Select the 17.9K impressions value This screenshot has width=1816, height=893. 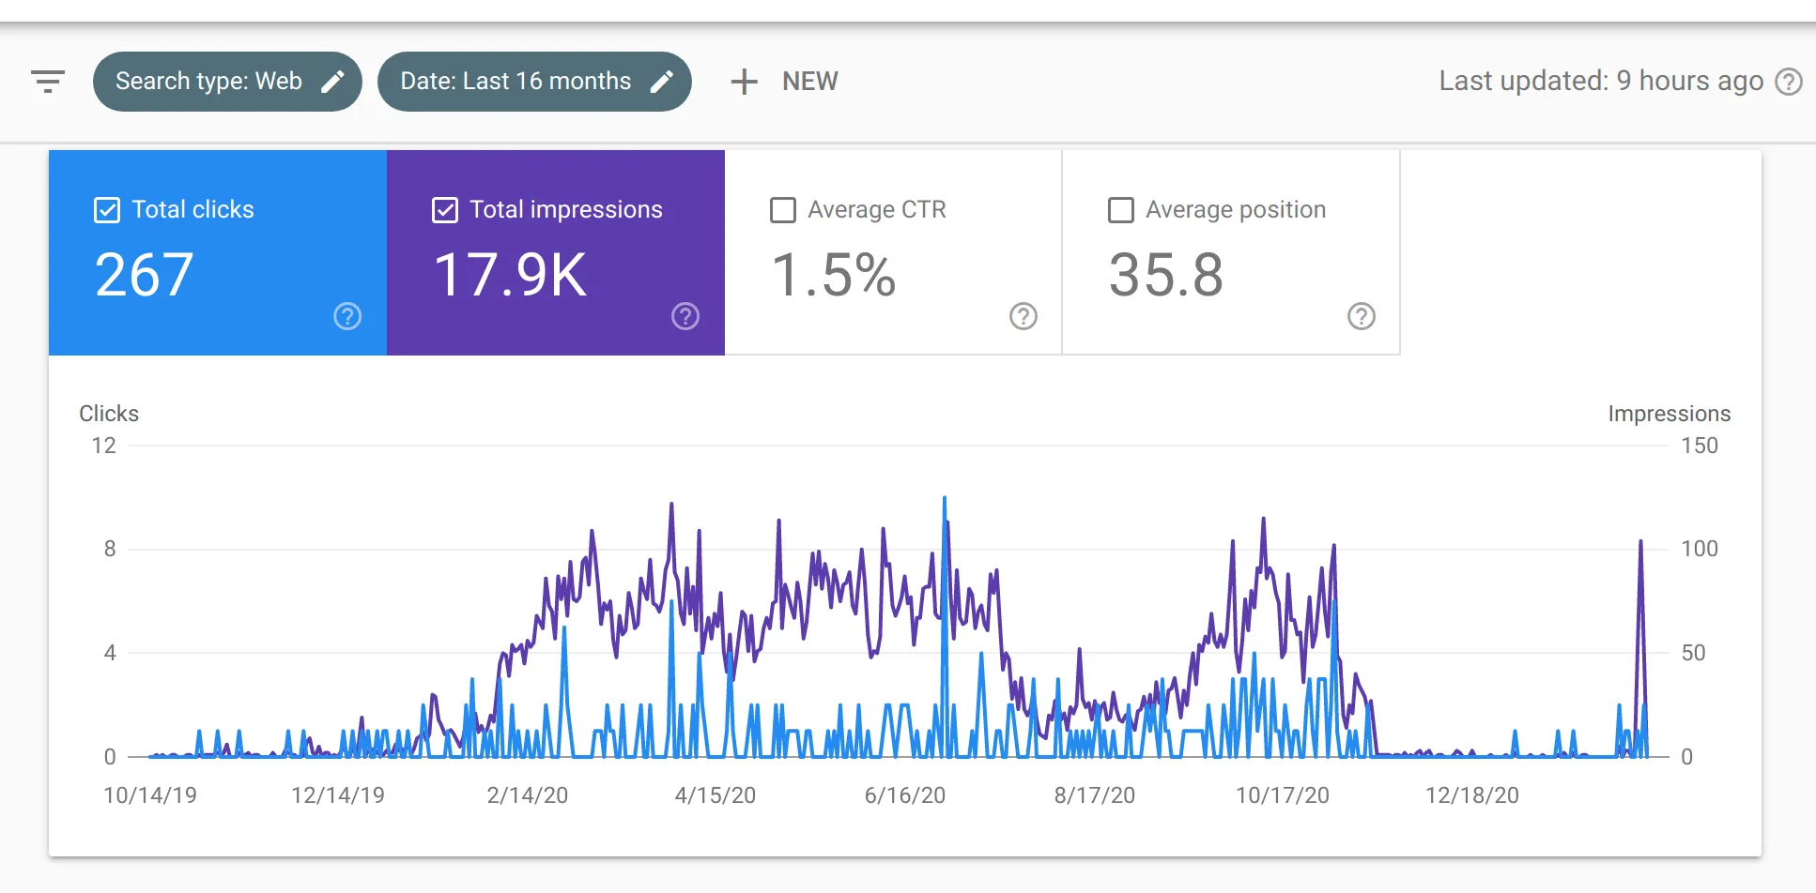510,275
